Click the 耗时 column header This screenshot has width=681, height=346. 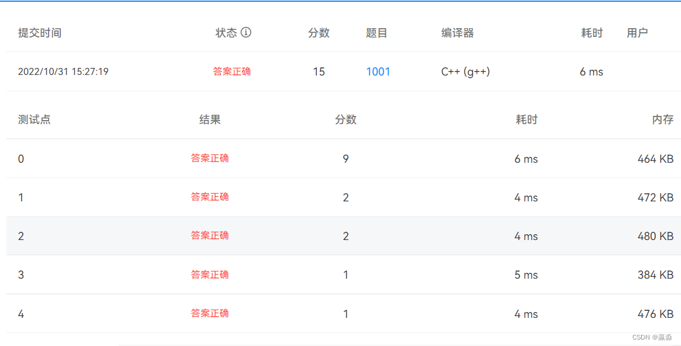[x=591, y=33]
